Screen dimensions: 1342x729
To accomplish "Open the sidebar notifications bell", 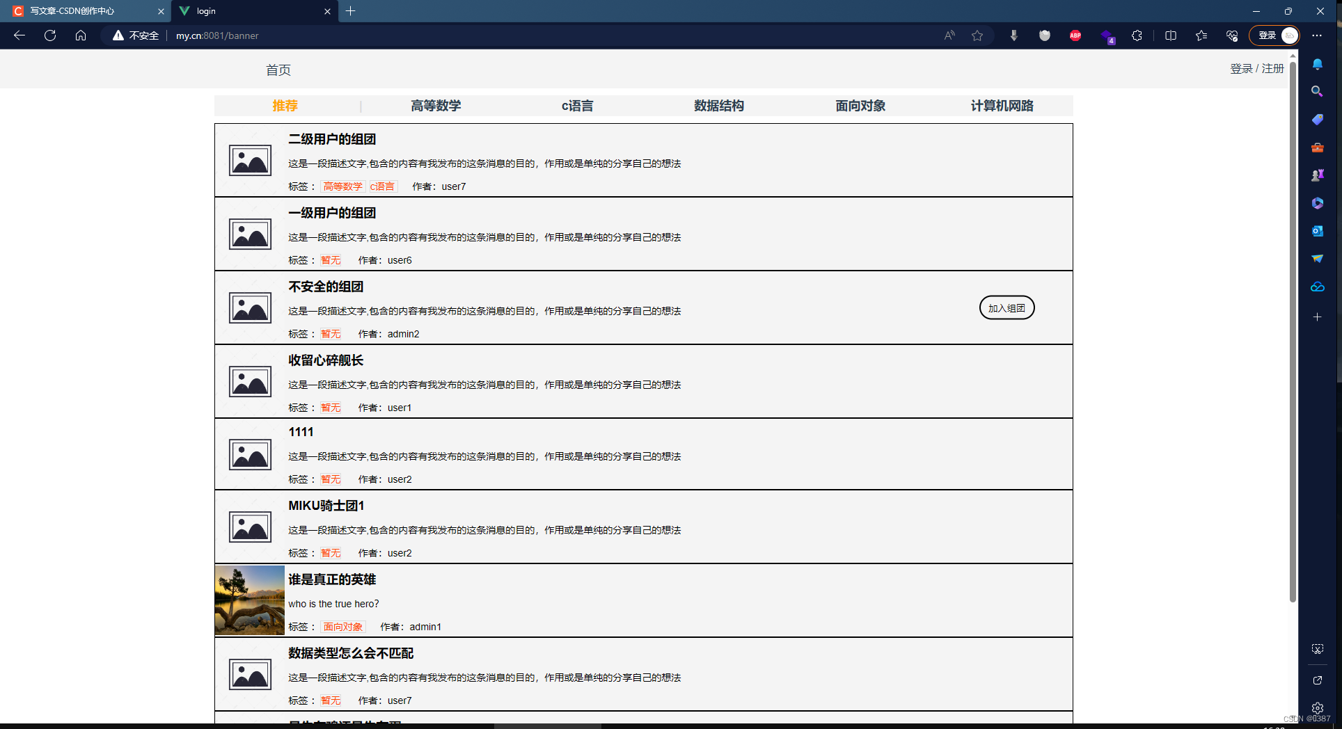I will pos(1317,64).
